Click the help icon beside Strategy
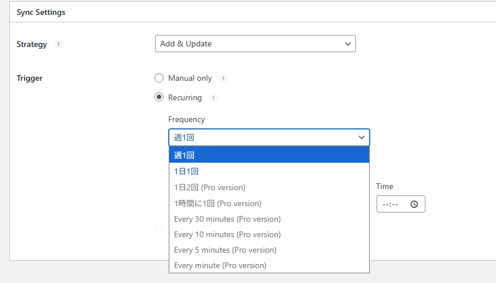The image size is (496, 283). [x=59, y=44]
